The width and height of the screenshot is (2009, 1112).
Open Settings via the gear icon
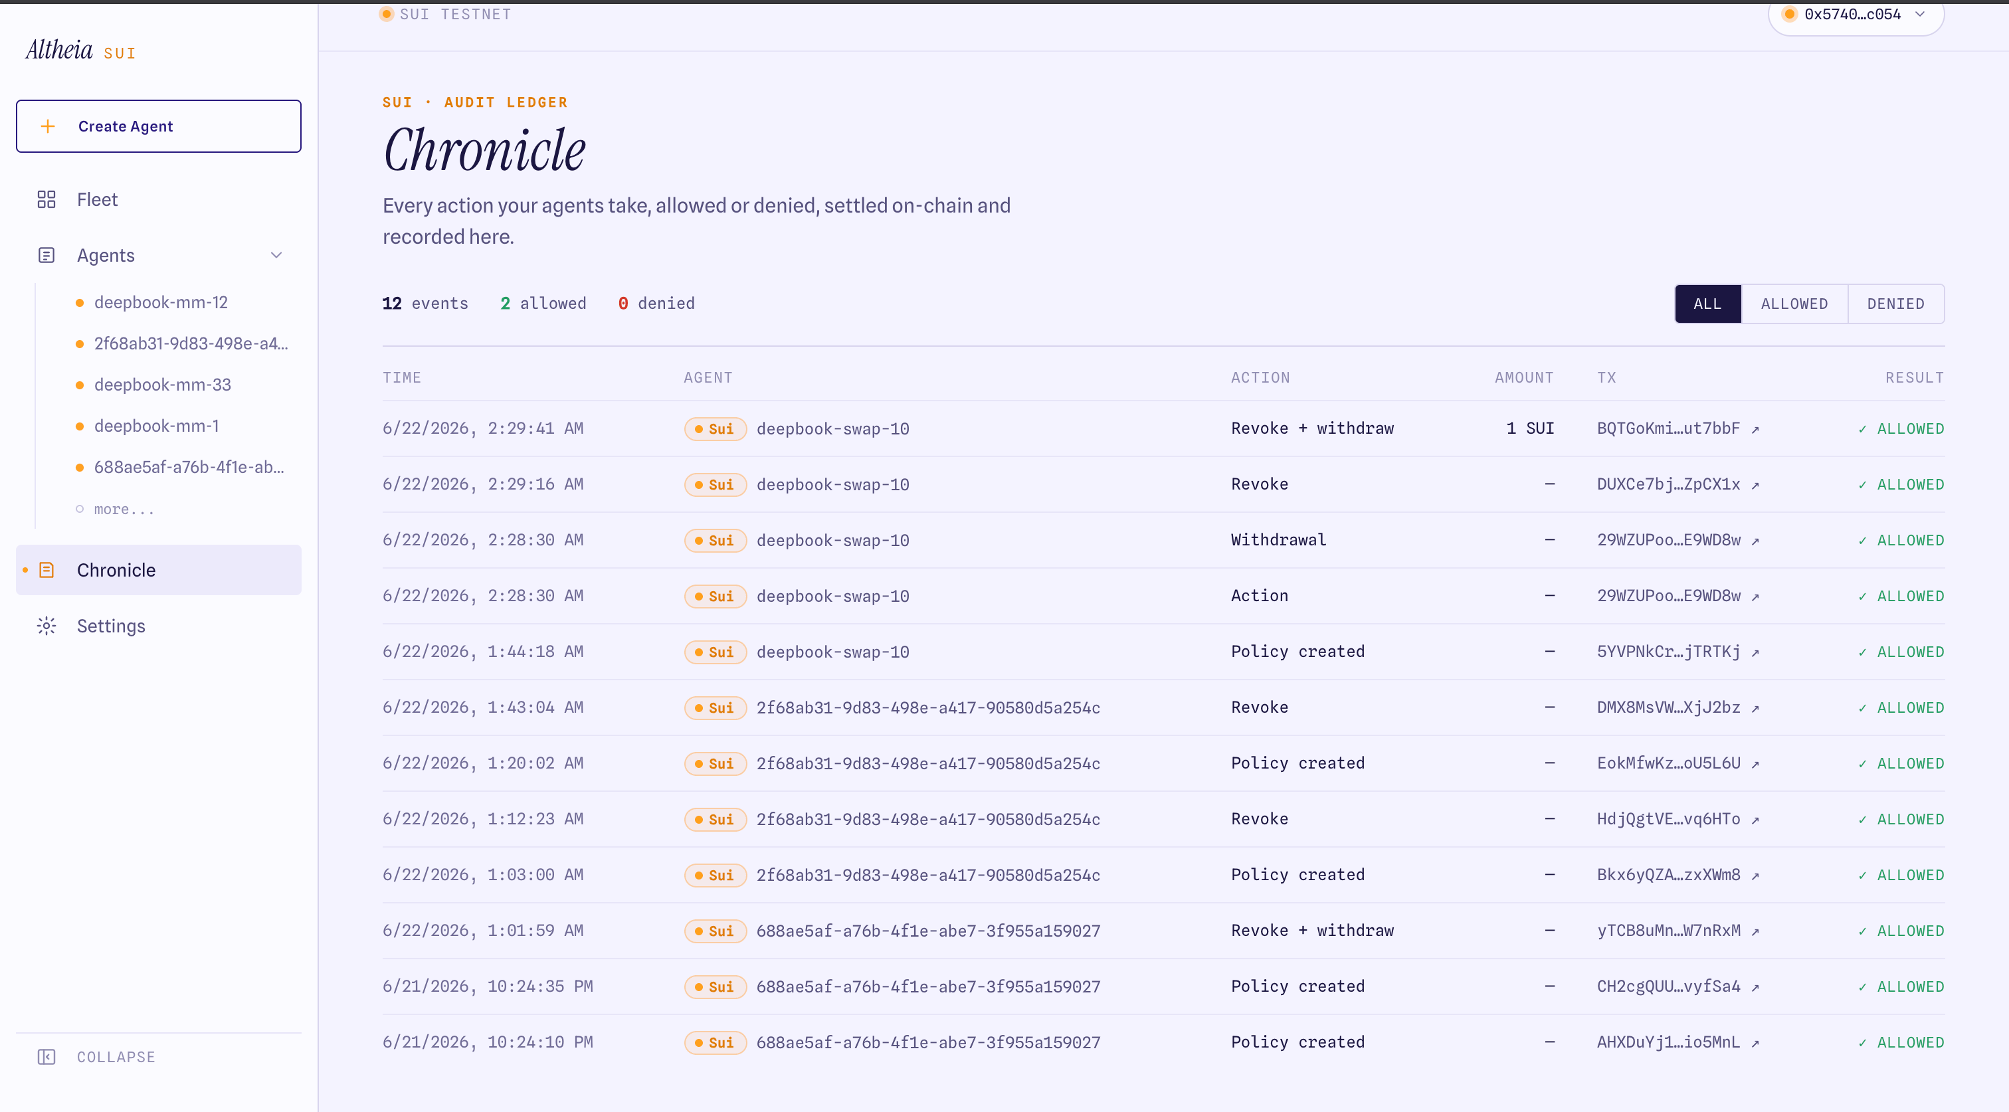[x=47, y=626]
